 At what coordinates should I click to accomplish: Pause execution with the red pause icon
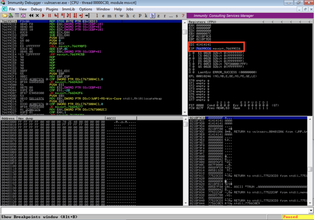49,16
